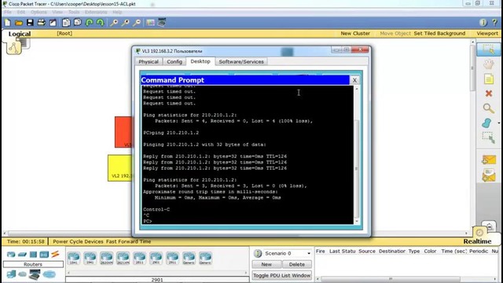The image size is (503, 283).
Task: Open the Tools menu
Action: pyautogui.click(x=74, y=13)
